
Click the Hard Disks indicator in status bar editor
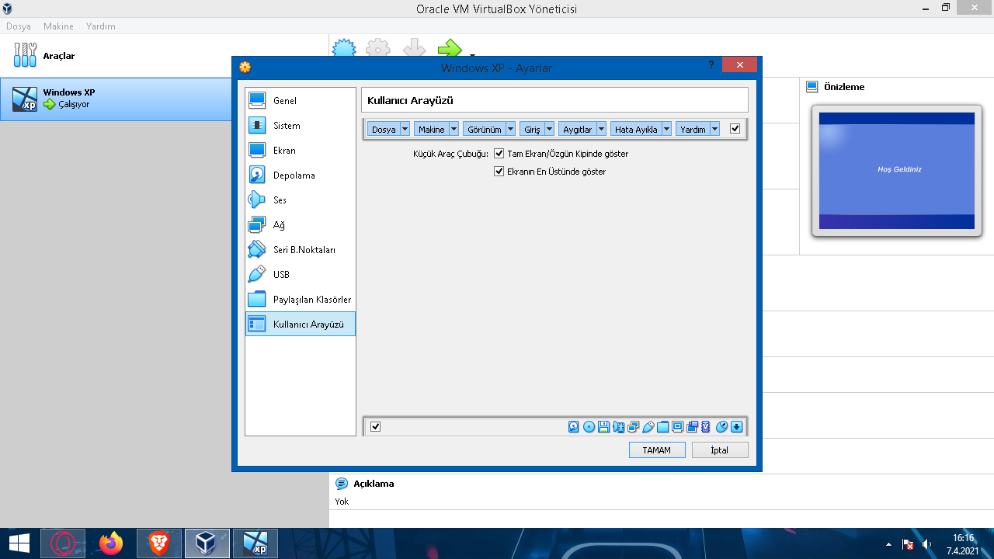(574, 426)
